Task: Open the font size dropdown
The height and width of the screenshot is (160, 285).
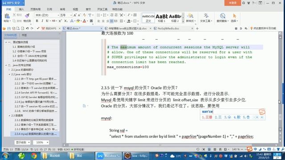Action: (x=71, y=15)
